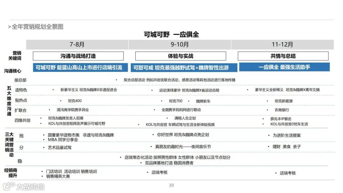
Task: Click the '7-8月' column header
Action: point(77,45)
